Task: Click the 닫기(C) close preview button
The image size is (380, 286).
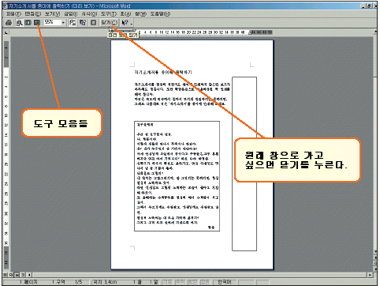Action: (110, 23)
